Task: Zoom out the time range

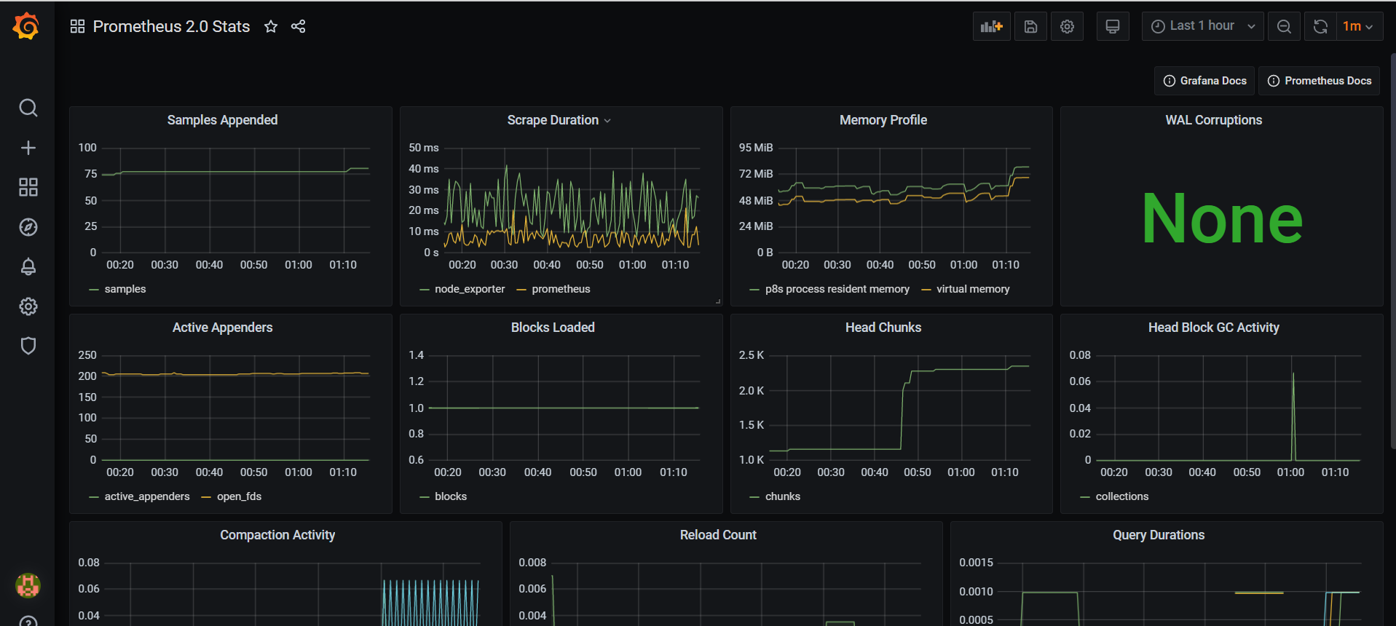Action: [1284, 26]
